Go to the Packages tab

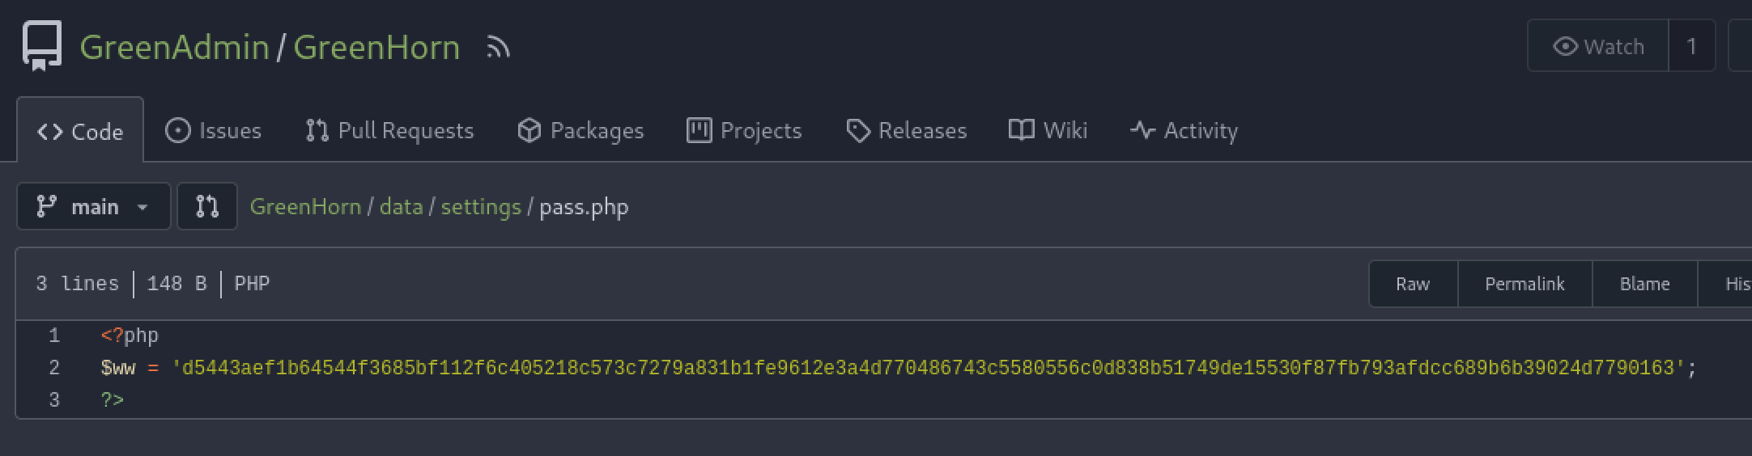(580, 131)
